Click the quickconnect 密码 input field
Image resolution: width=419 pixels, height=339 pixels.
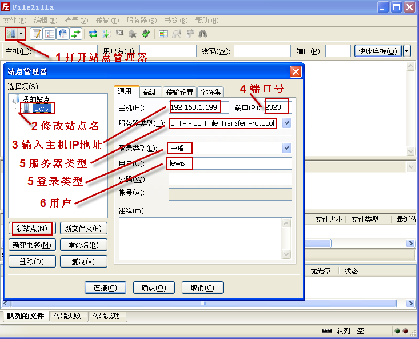click(262, 51)
